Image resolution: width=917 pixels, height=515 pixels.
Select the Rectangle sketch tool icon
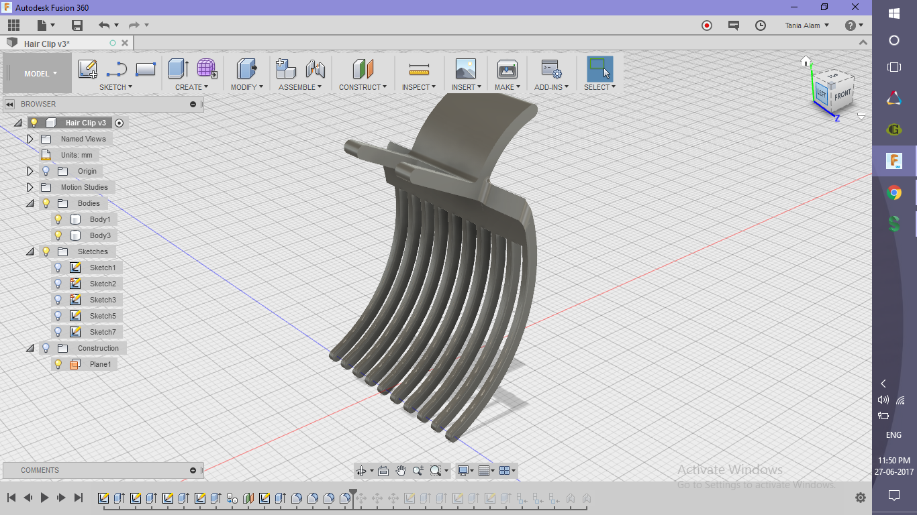(x=146, y=68)
